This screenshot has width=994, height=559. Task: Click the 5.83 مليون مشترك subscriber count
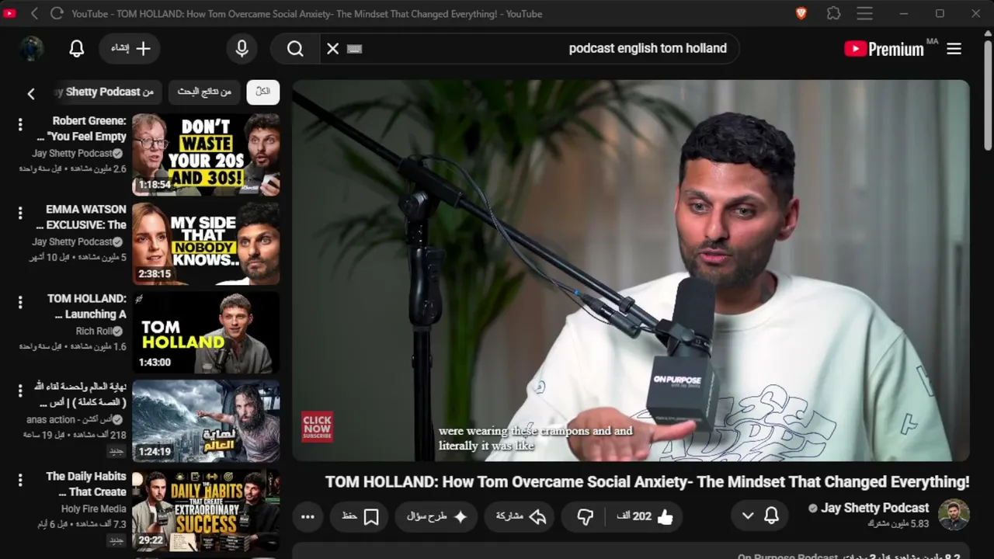tap(898, 524)
